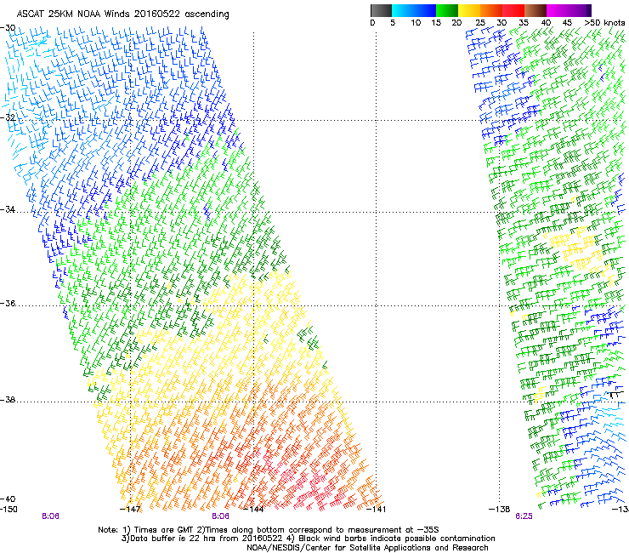The height and width of the screenshot is (553, 629).
Task: Click the '8:08' time label nearest the -150 longitude label
Action: coord(50,516)
